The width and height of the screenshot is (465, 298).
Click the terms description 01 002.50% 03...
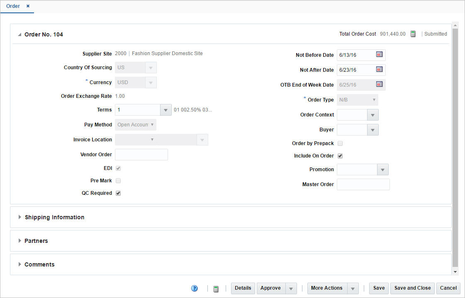[193, 110]
